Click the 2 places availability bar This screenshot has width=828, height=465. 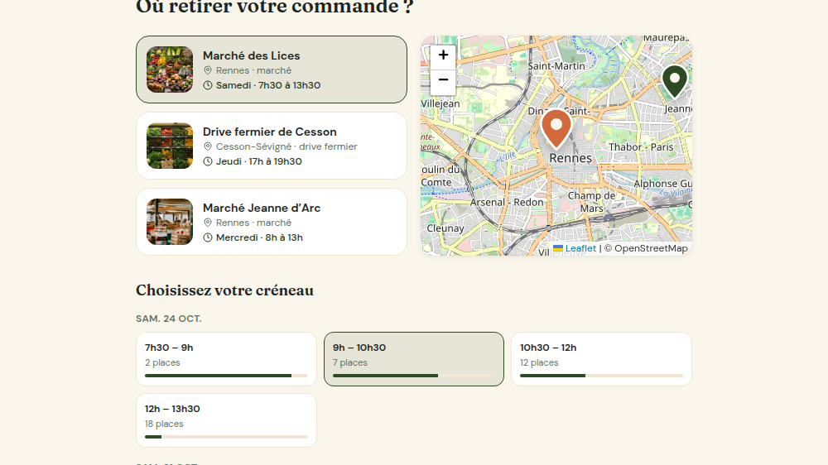pos(227,376)
